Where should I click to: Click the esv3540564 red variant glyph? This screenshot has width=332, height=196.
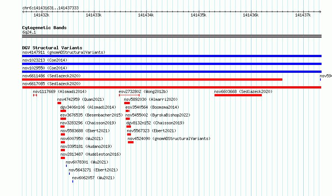coord(128,111)
